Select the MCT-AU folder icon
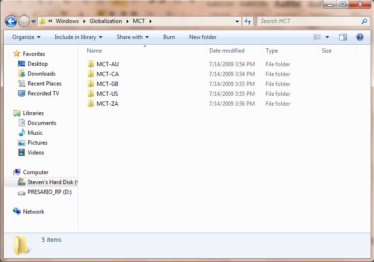 coord(91,64)
